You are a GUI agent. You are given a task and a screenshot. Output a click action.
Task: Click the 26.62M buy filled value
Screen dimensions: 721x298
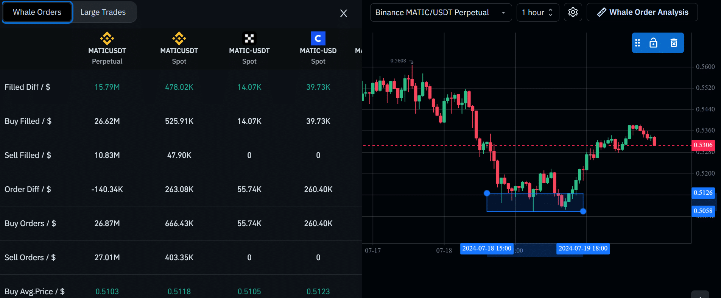pyautogui.click(x=107, y=121)
